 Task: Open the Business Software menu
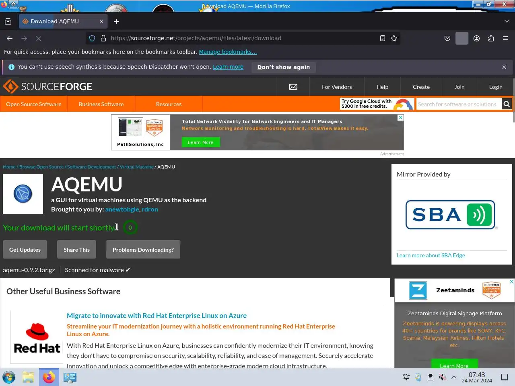101,104
